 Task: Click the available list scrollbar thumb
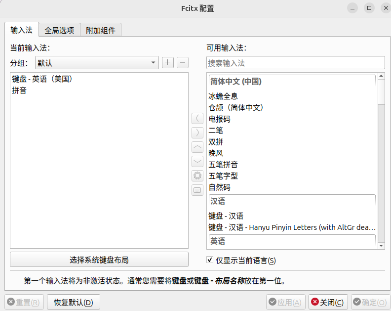coord(381,92)
